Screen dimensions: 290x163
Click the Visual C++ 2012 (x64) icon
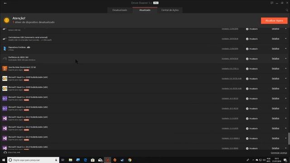5,119
